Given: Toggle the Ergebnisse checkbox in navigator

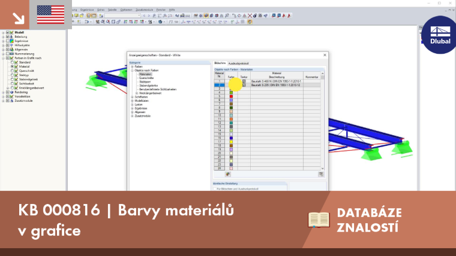Looking at the screenshot, I should [8, 41].
